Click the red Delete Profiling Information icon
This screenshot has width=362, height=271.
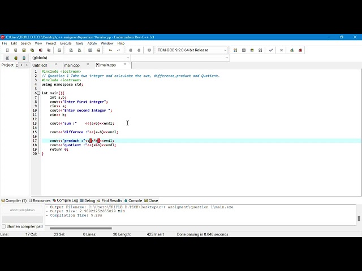pyautogui.click(x=300, y=50)
